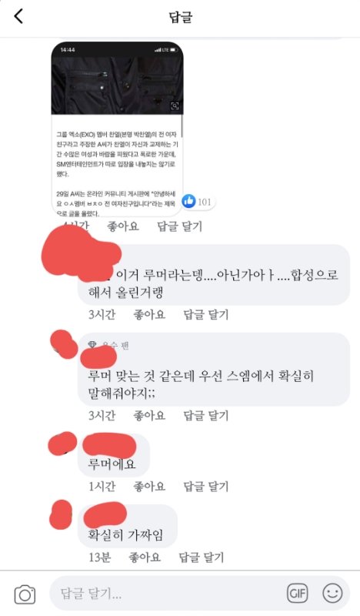
Task: Like the comment '루머에요'
Action: 149,487
